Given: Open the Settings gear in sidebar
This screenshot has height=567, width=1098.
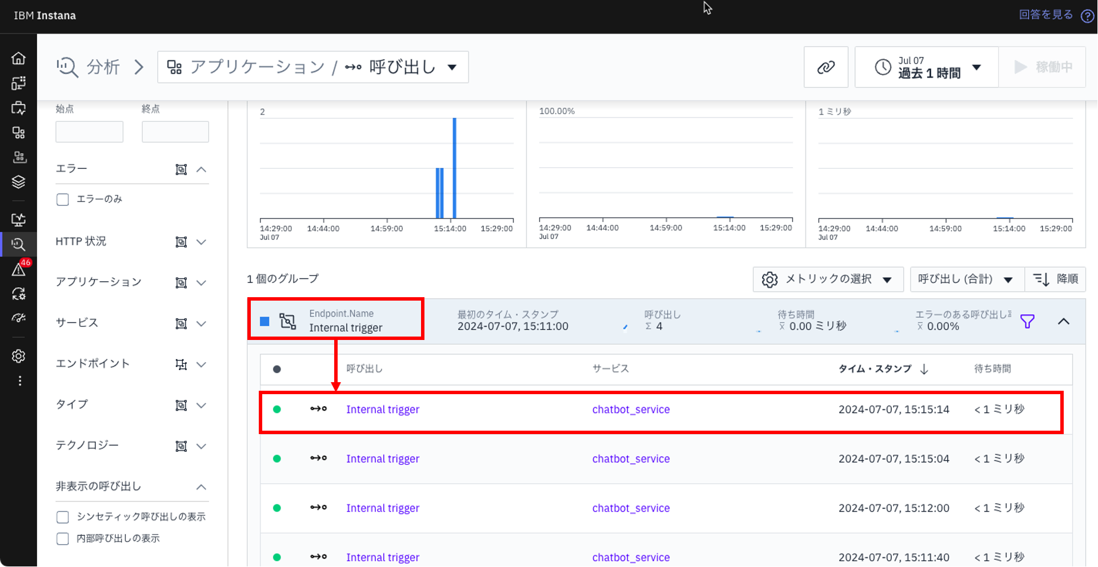Looking at the screenshot, I should pyautogui.click(x=18, y=356).
